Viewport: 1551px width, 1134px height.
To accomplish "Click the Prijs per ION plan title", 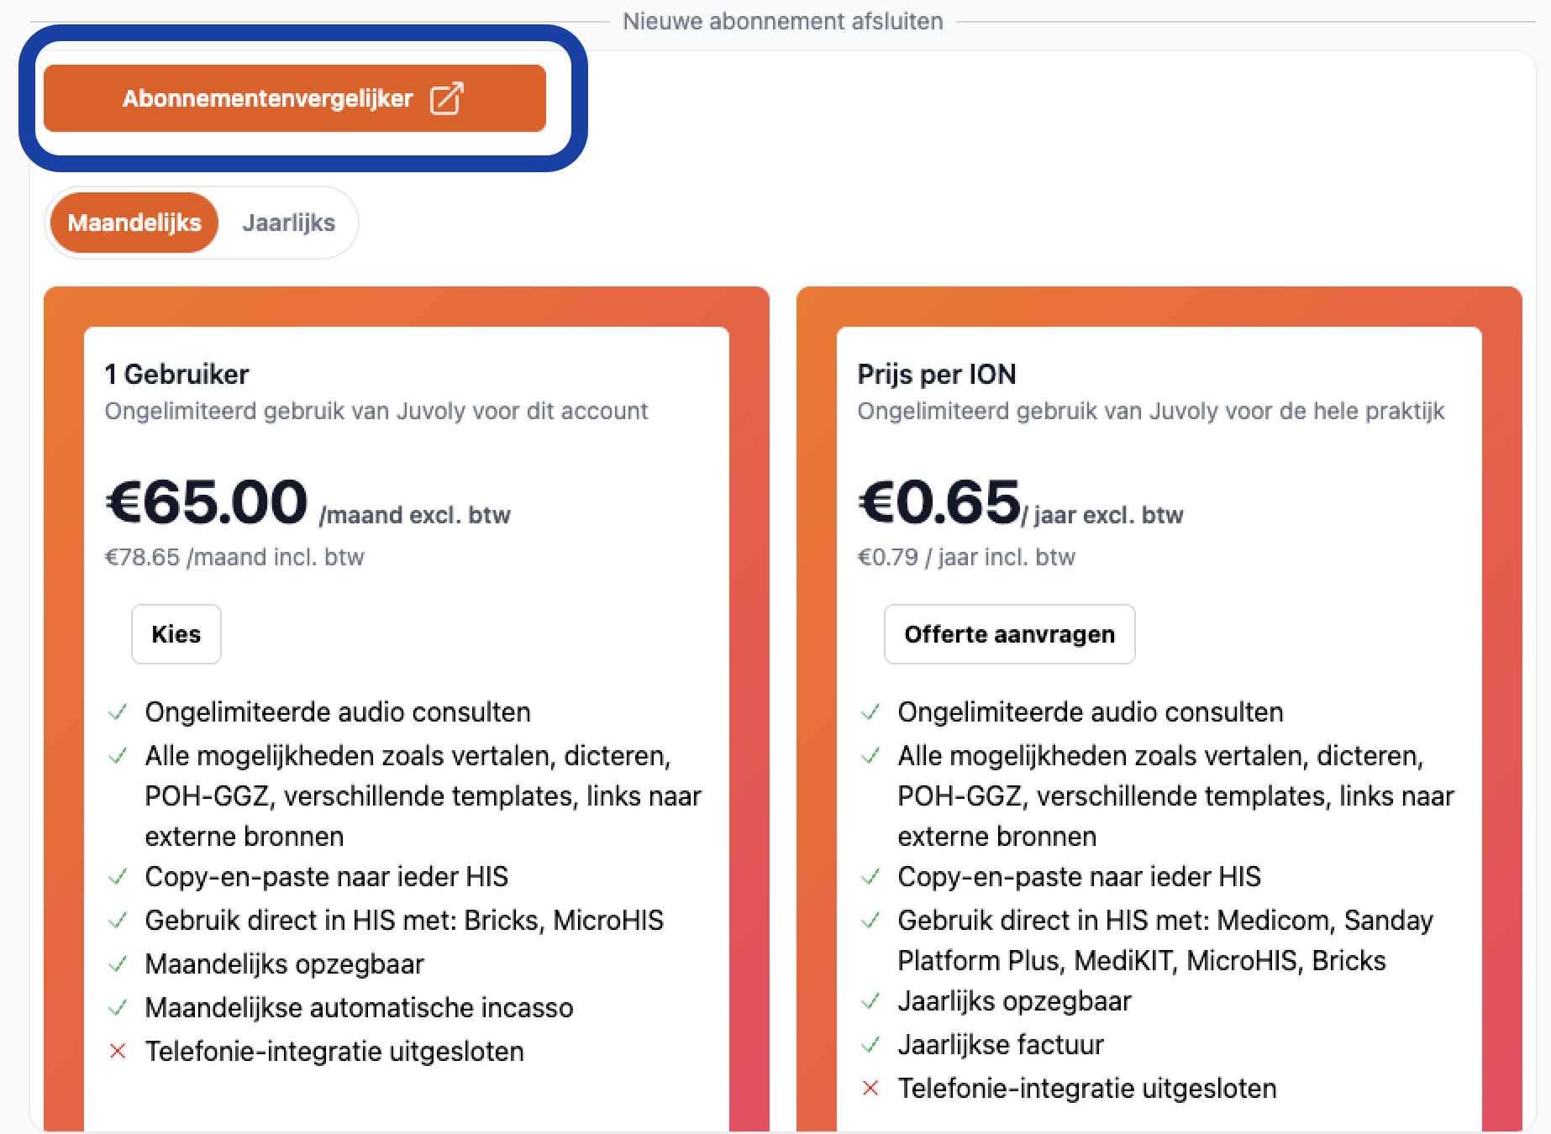I will click(x=936, y=374).
